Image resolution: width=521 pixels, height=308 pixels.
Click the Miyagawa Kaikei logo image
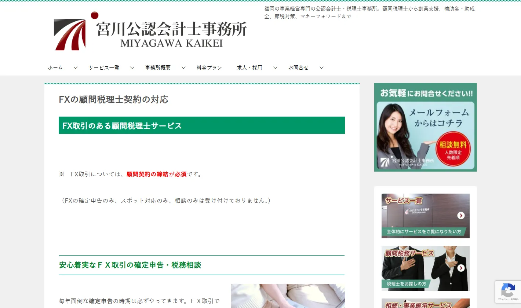150,32
